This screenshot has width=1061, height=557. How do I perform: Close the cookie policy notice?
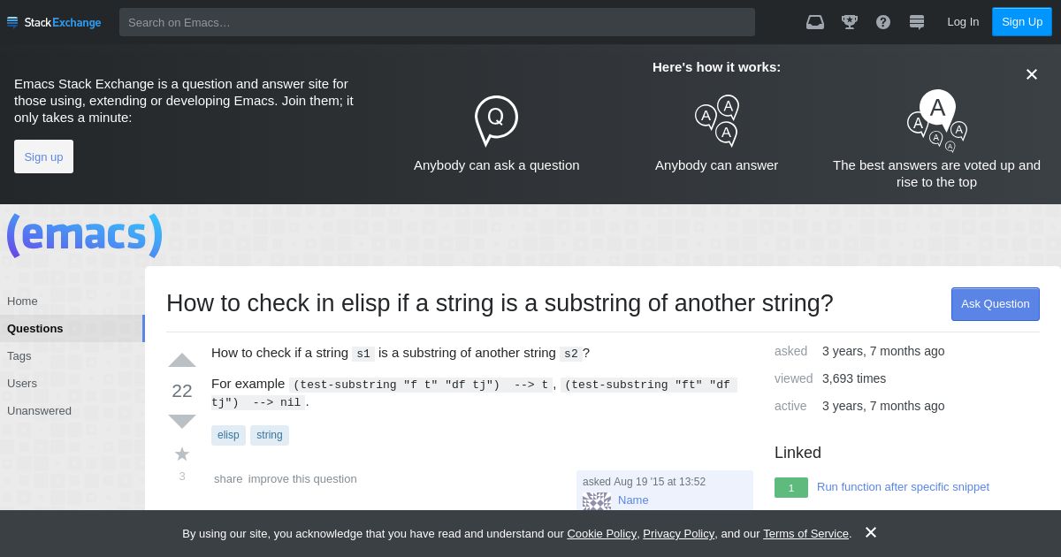tap(871, 532)
